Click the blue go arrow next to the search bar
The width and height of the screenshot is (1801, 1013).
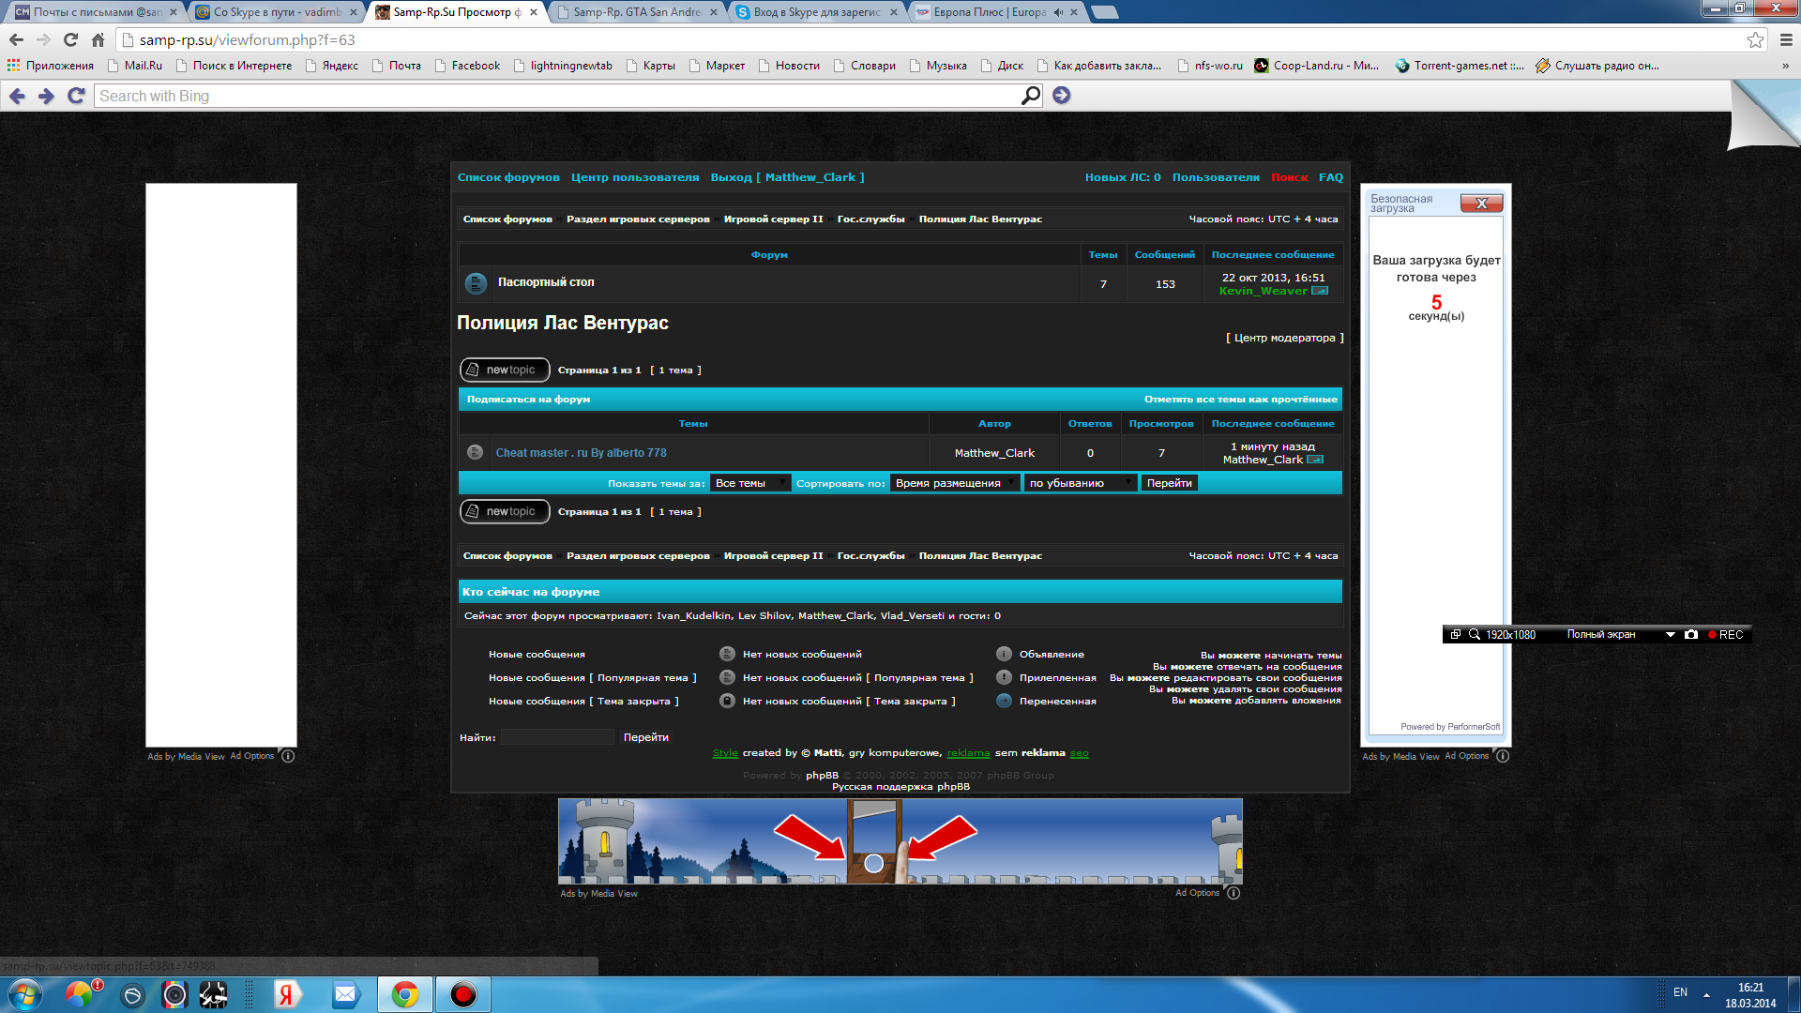point(1061,95)
